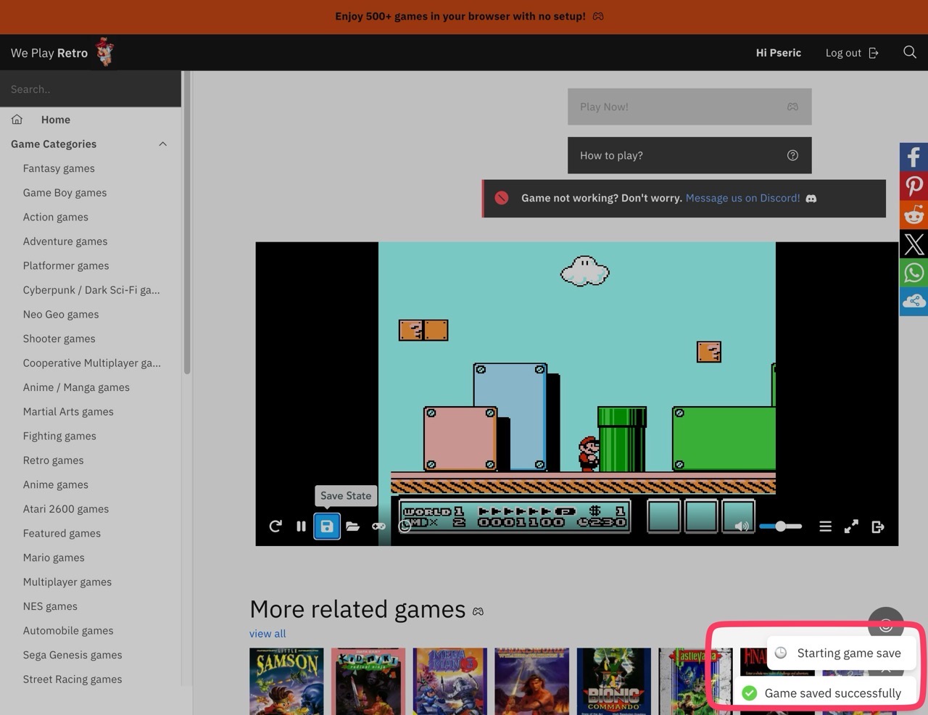
Task: Open the We Play Retro logo homepage
Action: (x=62, y=52)
